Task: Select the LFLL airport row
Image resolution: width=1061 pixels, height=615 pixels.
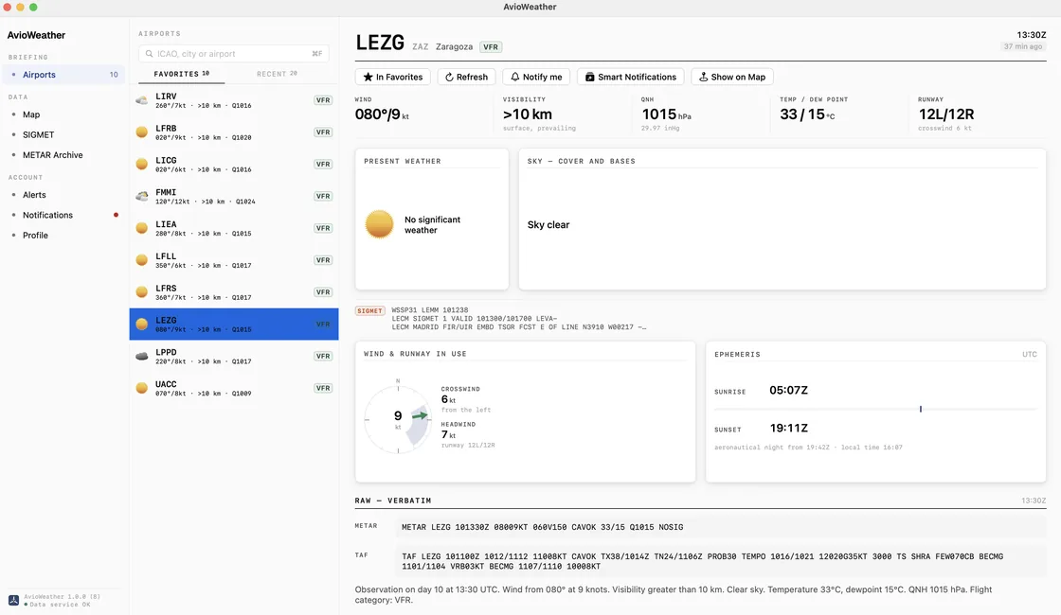Action: coord(233,260)
